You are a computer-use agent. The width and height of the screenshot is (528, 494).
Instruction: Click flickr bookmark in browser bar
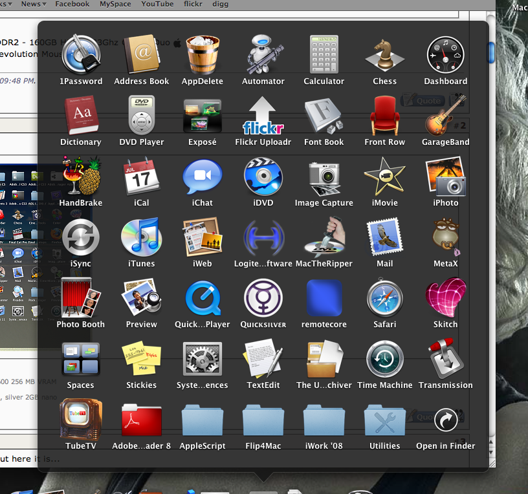point(193,4)
